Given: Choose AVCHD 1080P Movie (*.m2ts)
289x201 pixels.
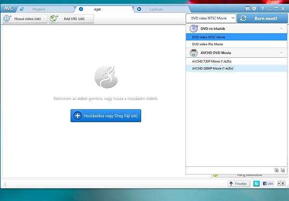Looking at the screenshot, I should click(x=236, y=68).
